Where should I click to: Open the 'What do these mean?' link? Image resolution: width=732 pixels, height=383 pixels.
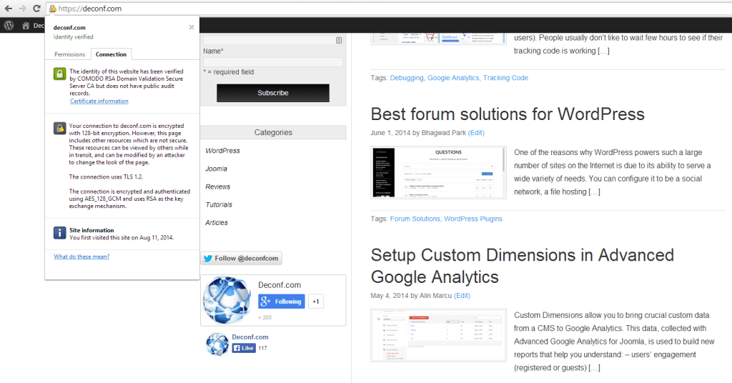(x=81, y=257)
